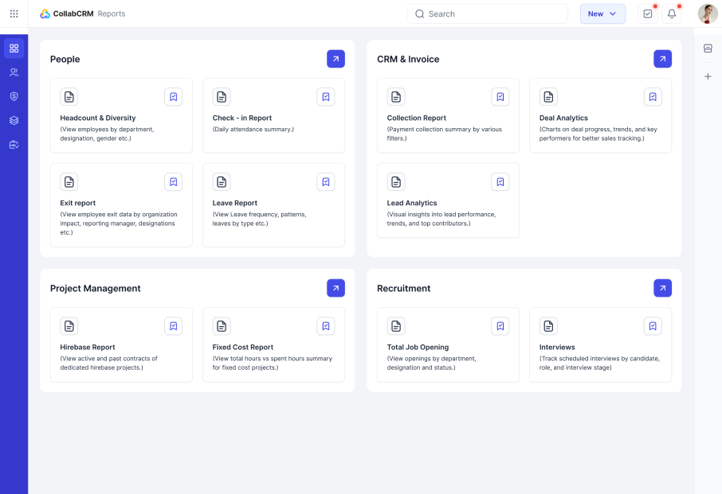Click the panel icon in right rail

click(x=708, y=49)
